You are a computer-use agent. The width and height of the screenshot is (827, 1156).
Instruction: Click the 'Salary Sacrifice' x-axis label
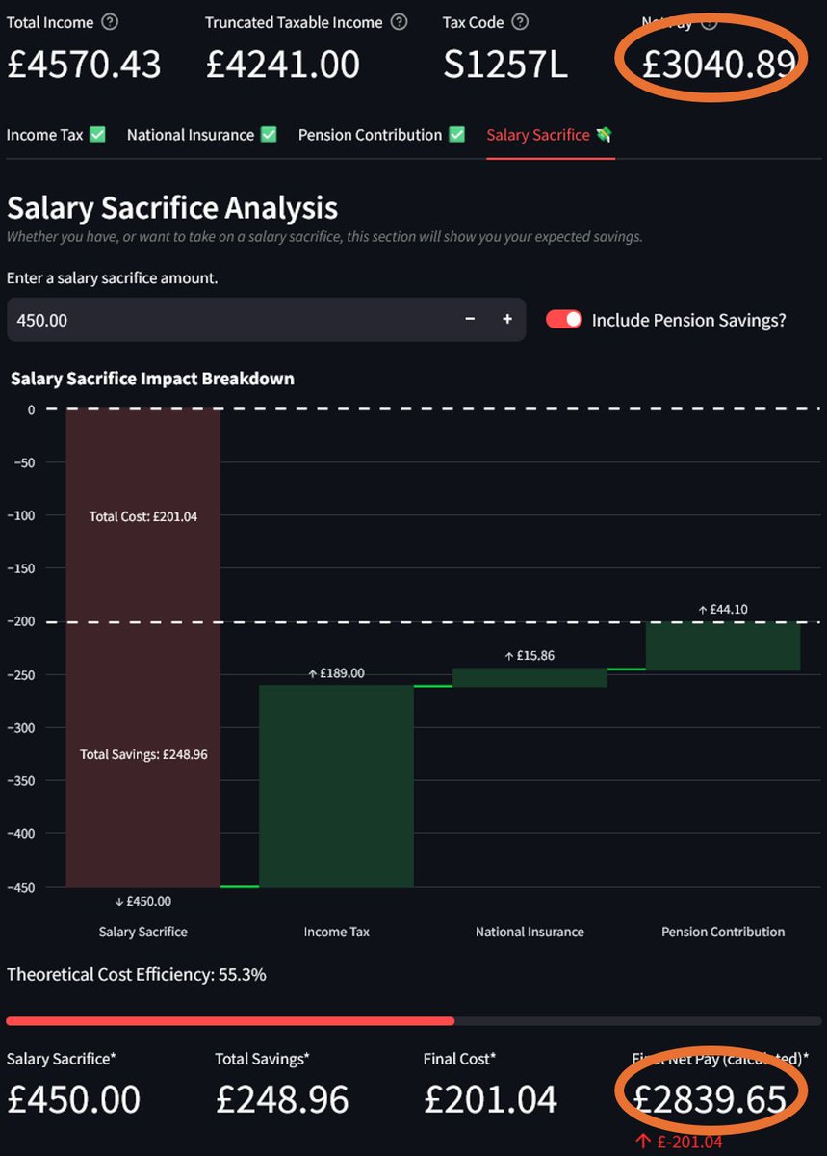pos(143,932)
